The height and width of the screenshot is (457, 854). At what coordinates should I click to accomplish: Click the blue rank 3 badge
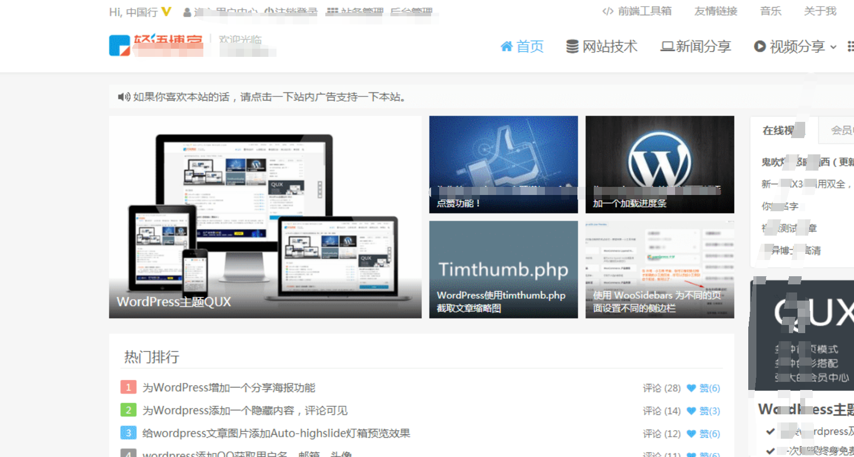128,433
